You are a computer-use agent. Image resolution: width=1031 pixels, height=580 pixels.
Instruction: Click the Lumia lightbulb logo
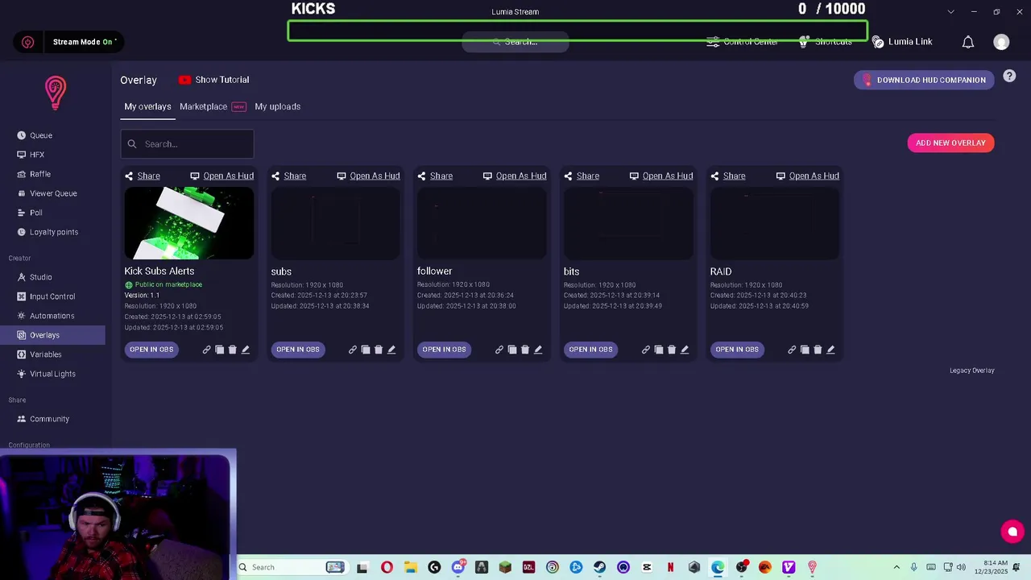(55, 93)
